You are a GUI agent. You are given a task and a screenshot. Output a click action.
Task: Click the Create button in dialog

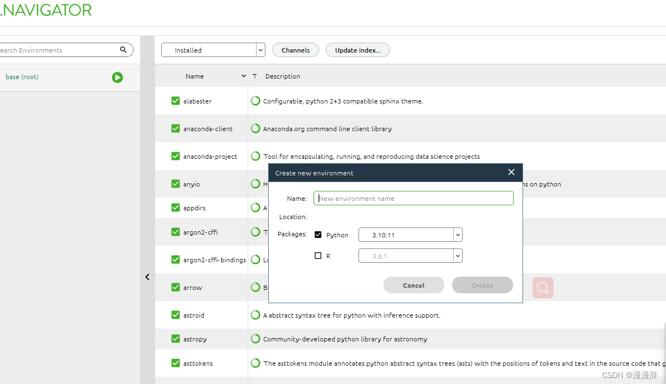483,285
